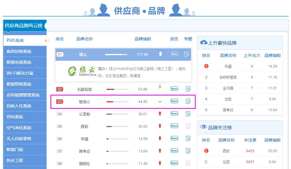This screenshot has width=291, height=169.
Task: Click the red up arrow for 西软
Action: coord(160,126)
